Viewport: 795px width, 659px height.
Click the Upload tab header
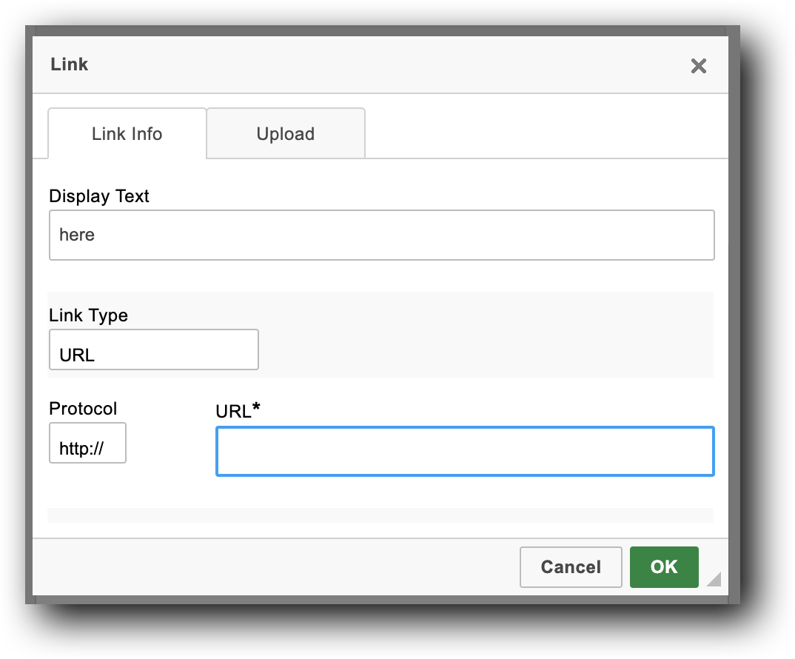(x=285, y=133)
